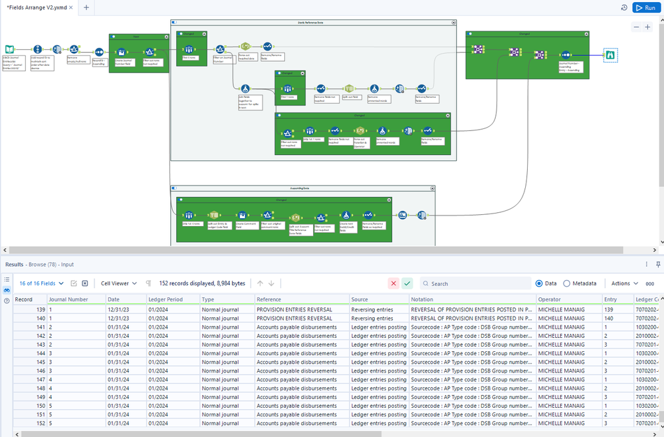The width and height of the screenshot is (664, 437).
Task: Click the results grid horizontal scrollbar
Action: click(201, 434)
